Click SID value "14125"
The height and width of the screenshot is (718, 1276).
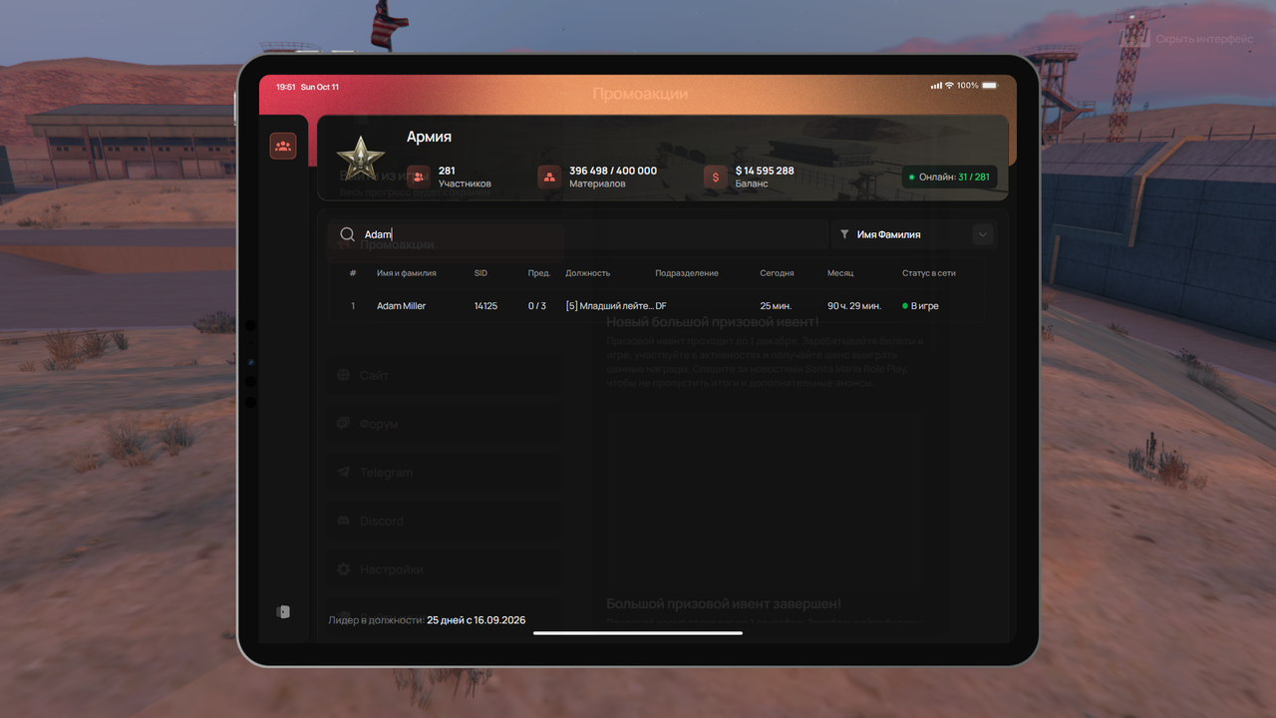point(485,306)
